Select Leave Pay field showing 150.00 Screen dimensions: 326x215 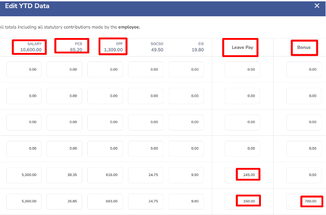click(242, 201)
